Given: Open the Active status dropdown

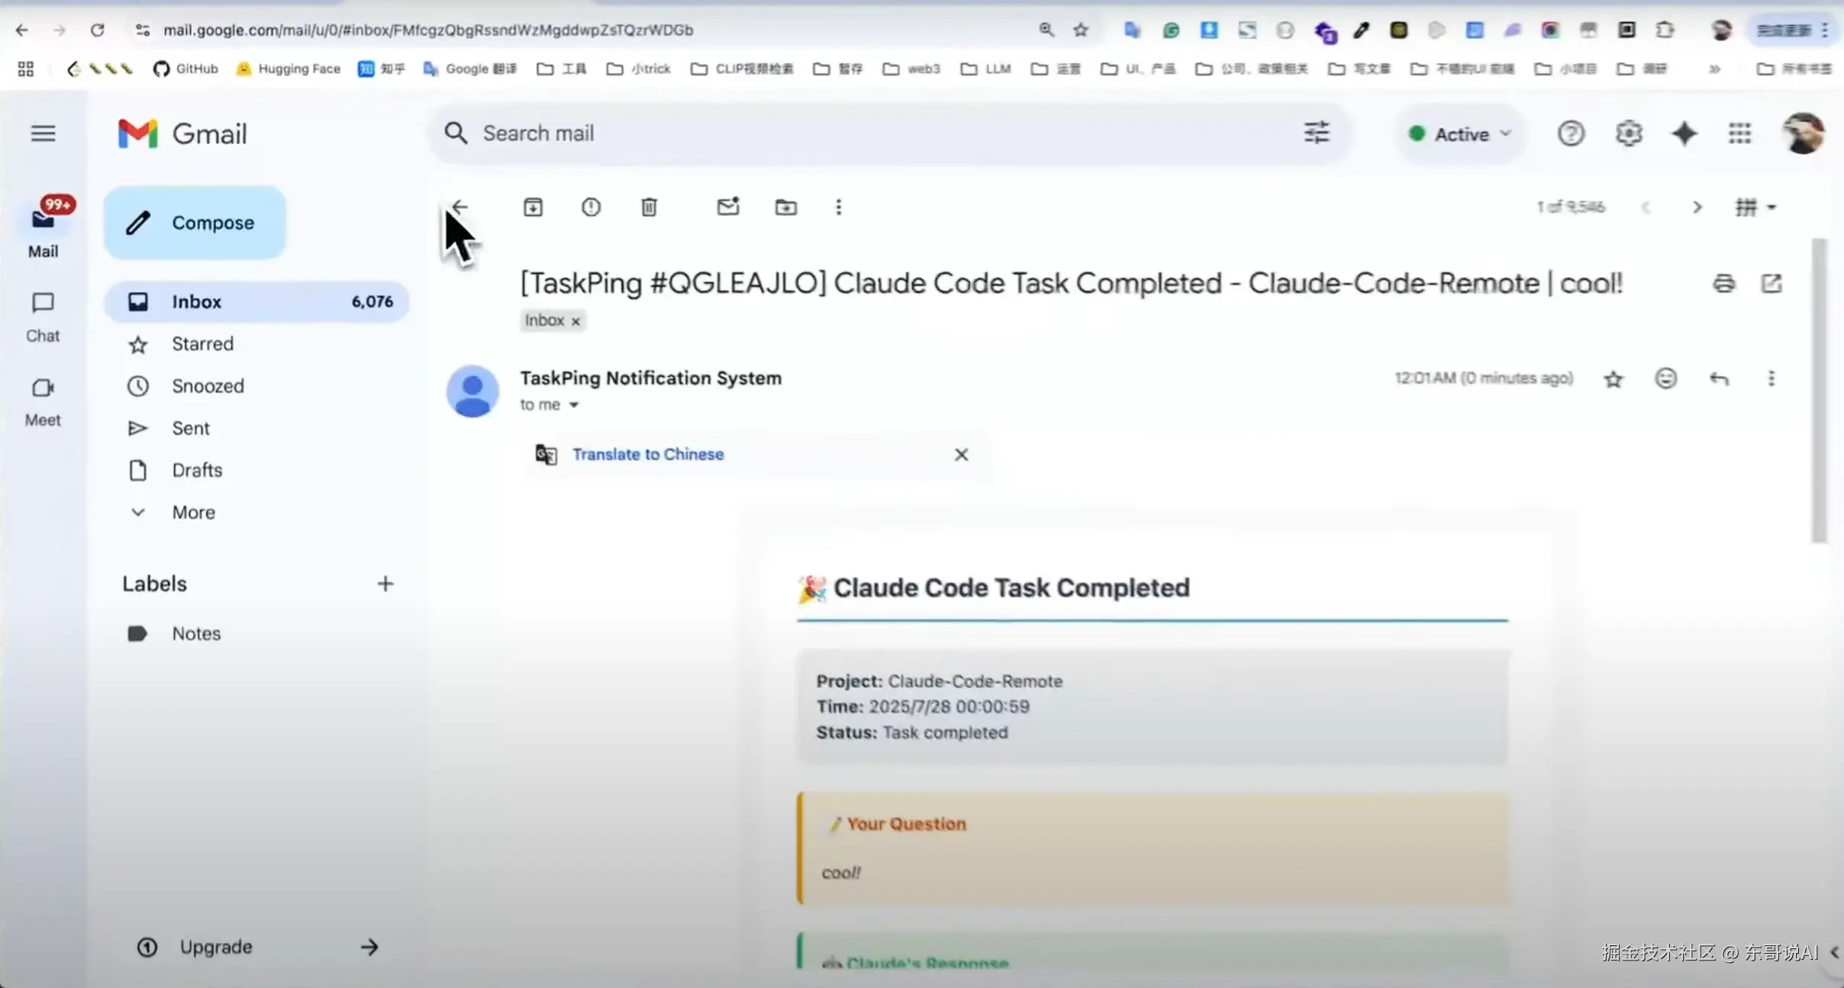Looking at the screenshot, I should [x=1460, y=134].
